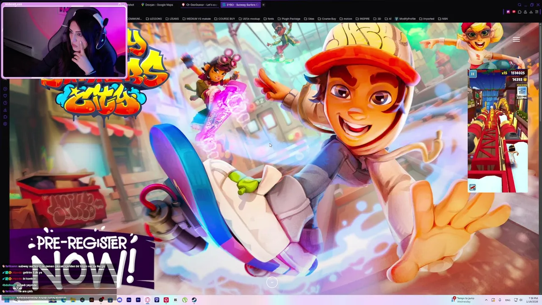Open Microsoft Edge from the taskbar
Viewport: 542px width, 305px height.
64,300
